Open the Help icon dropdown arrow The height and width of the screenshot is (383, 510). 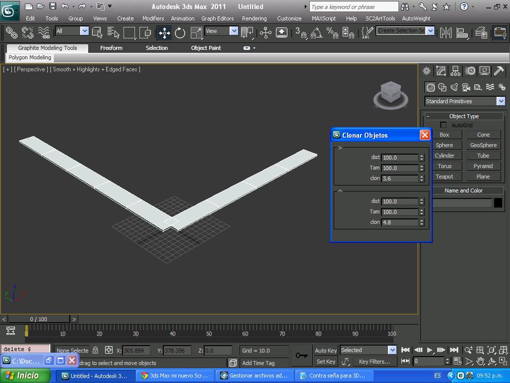[x=473, y=6]
